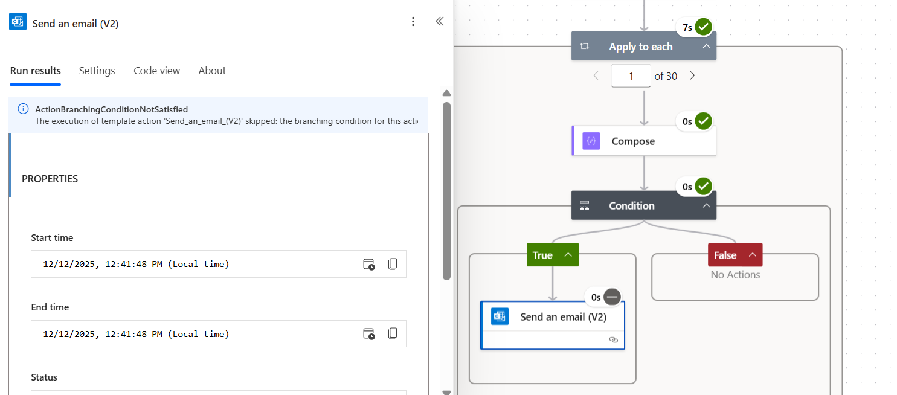Image resolution: width=897 pixels, height=395 pixels.
Task: Copy the End time value
Action: tap(393, 334)
